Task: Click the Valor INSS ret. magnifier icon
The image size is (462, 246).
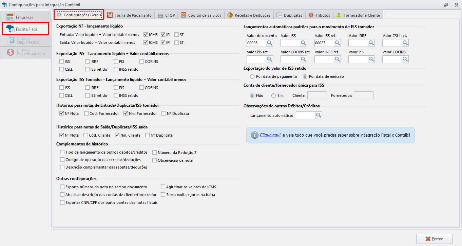Action: (337, 59)
